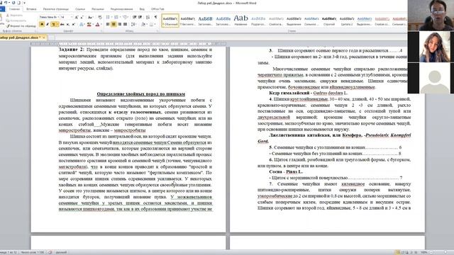Select the Без интервала style
The image size is (454, 255).
tap(187, 21)
